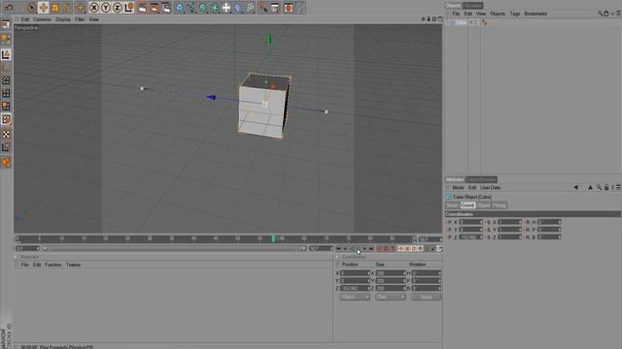
Task: Select the Cube in object tree
Action: click(461, 22)
